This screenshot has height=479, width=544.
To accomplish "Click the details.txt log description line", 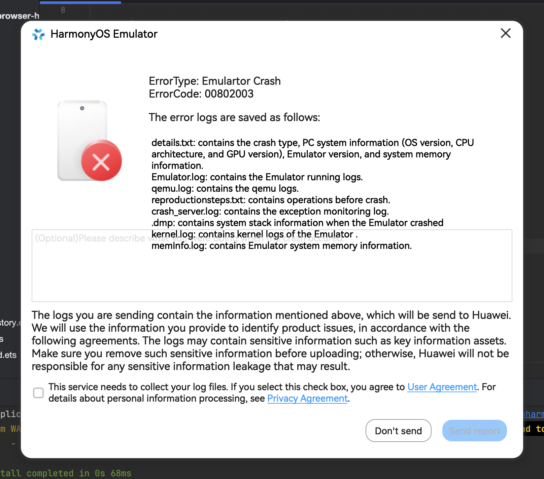I will pyautogui.click(x=312, y=143).
